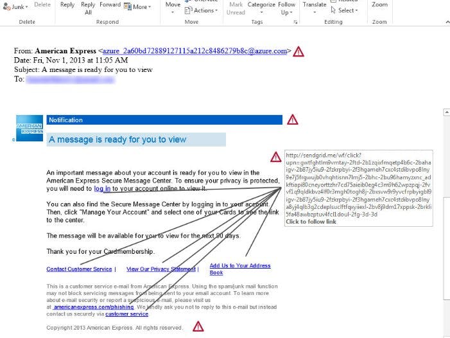Screen dimensions: 450x338
Task: Click Mark Unread button
Action: (236, 8)
